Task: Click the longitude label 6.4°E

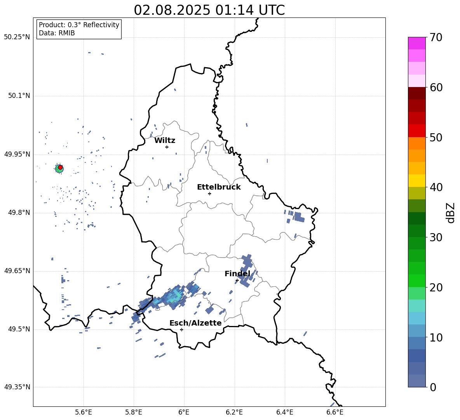Action: 284,412
